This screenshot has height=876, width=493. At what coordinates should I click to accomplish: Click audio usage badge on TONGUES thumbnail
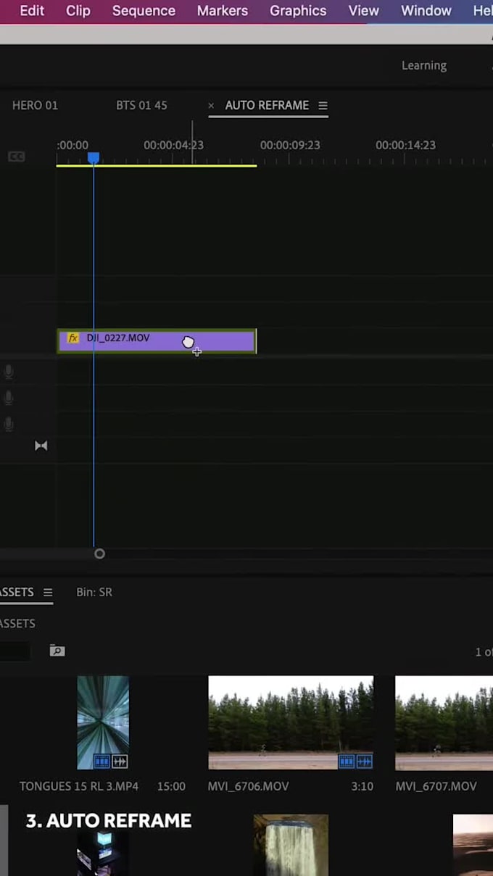click(120, 761)
